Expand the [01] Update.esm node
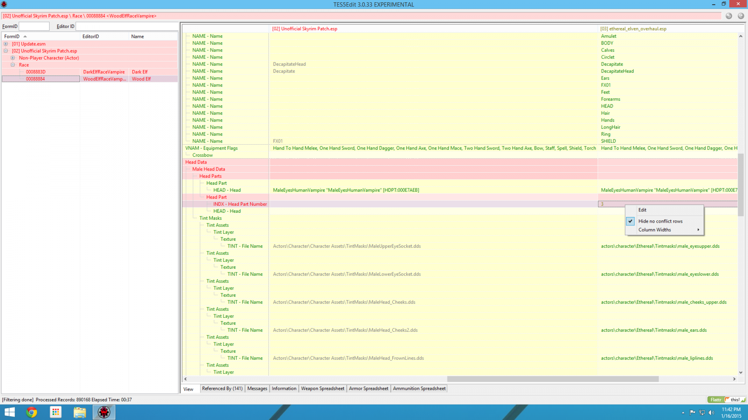The image size is (748, 420). point(6,44)
